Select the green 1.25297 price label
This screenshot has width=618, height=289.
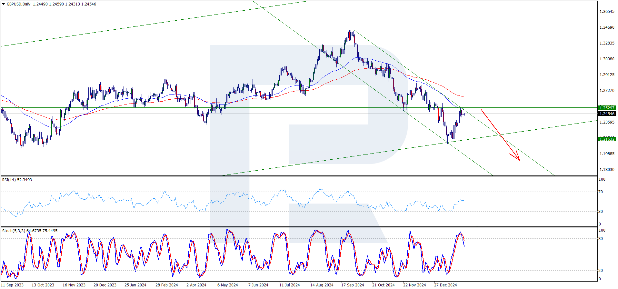click(x=607, y=108)
